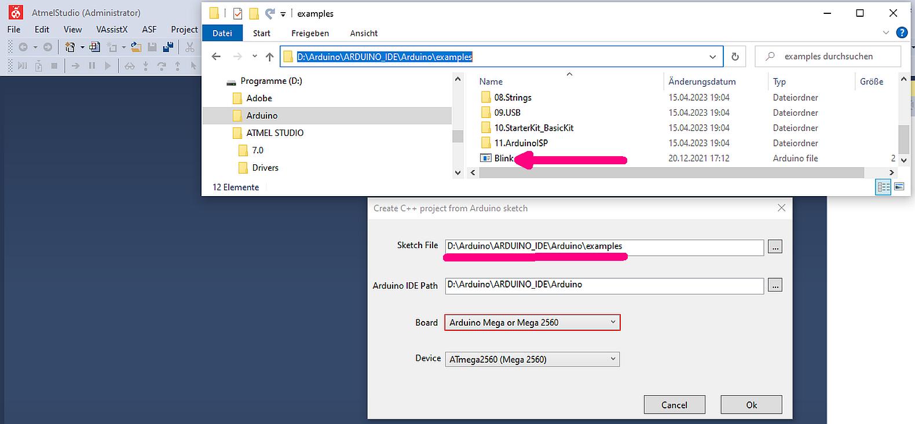This screenshot has width=915, height=424.
Task: Click Explorer forward arrow button
Action: pos(237,57)
